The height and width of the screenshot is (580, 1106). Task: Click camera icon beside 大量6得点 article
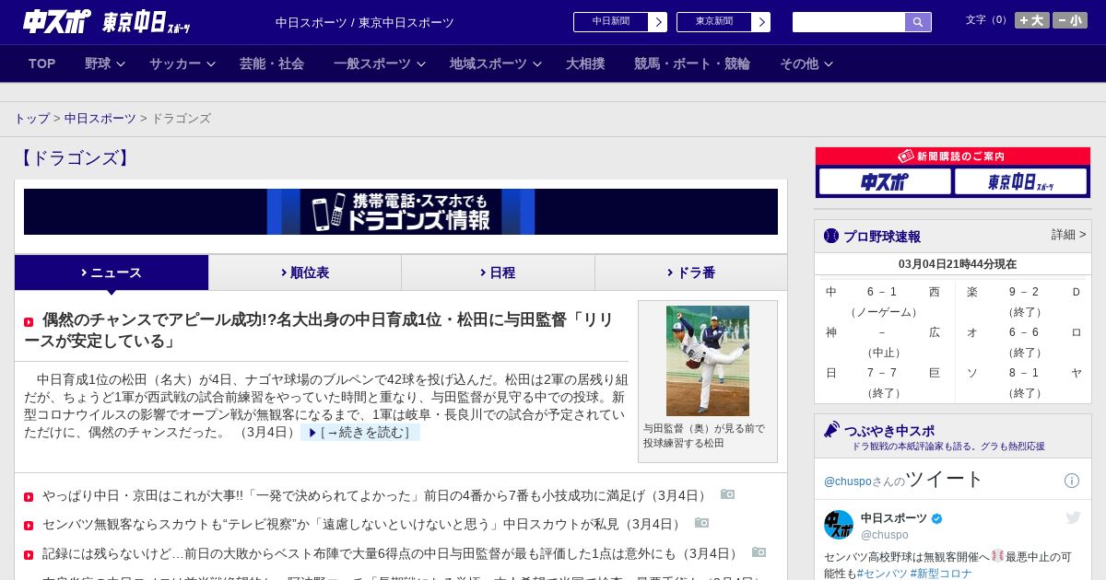tap(759, 552)
